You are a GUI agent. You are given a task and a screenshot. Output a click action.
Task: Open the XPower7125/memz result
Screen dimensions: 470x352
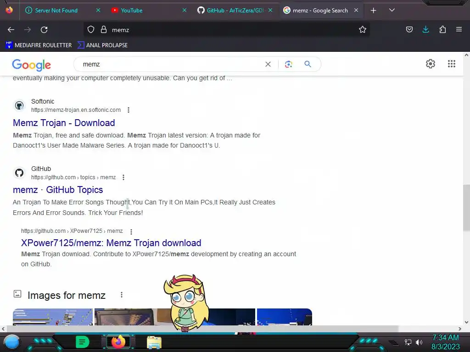tap(111, 243)
